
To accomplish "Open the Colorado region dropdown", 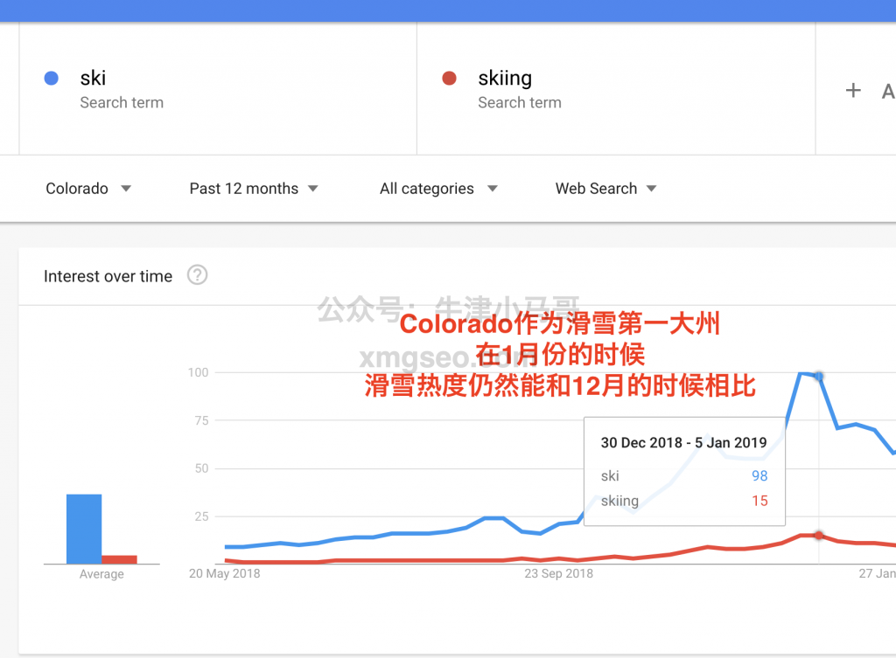I will 88,189.
